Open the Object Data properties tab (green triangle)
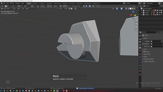Viewport: 163px width, 92px height. 140,68
